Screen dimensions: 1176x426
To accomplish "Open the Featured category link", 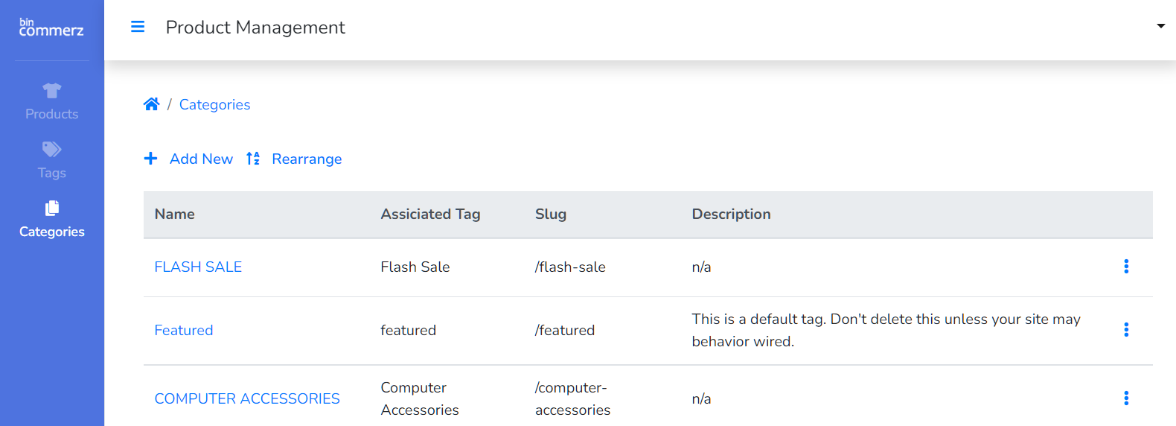I will (x=184, y=330).
